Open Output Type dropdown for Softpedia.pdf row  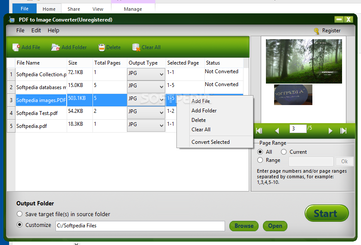click(146, 126)
